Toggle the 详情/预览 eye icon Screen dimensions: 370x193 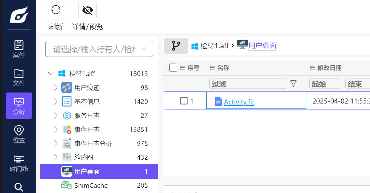87,10
